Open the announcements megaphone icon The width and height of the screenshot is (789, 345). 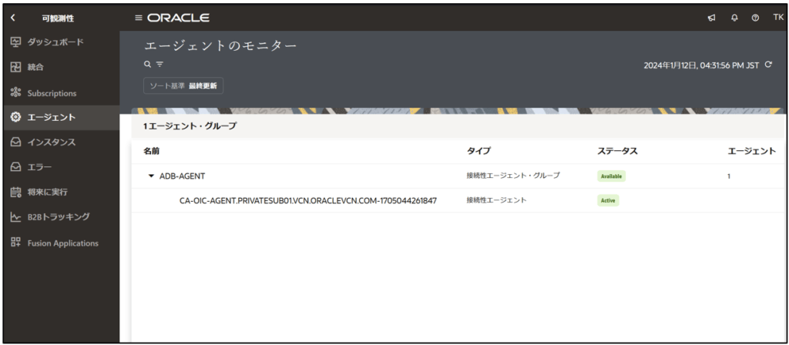coord(711,18)
